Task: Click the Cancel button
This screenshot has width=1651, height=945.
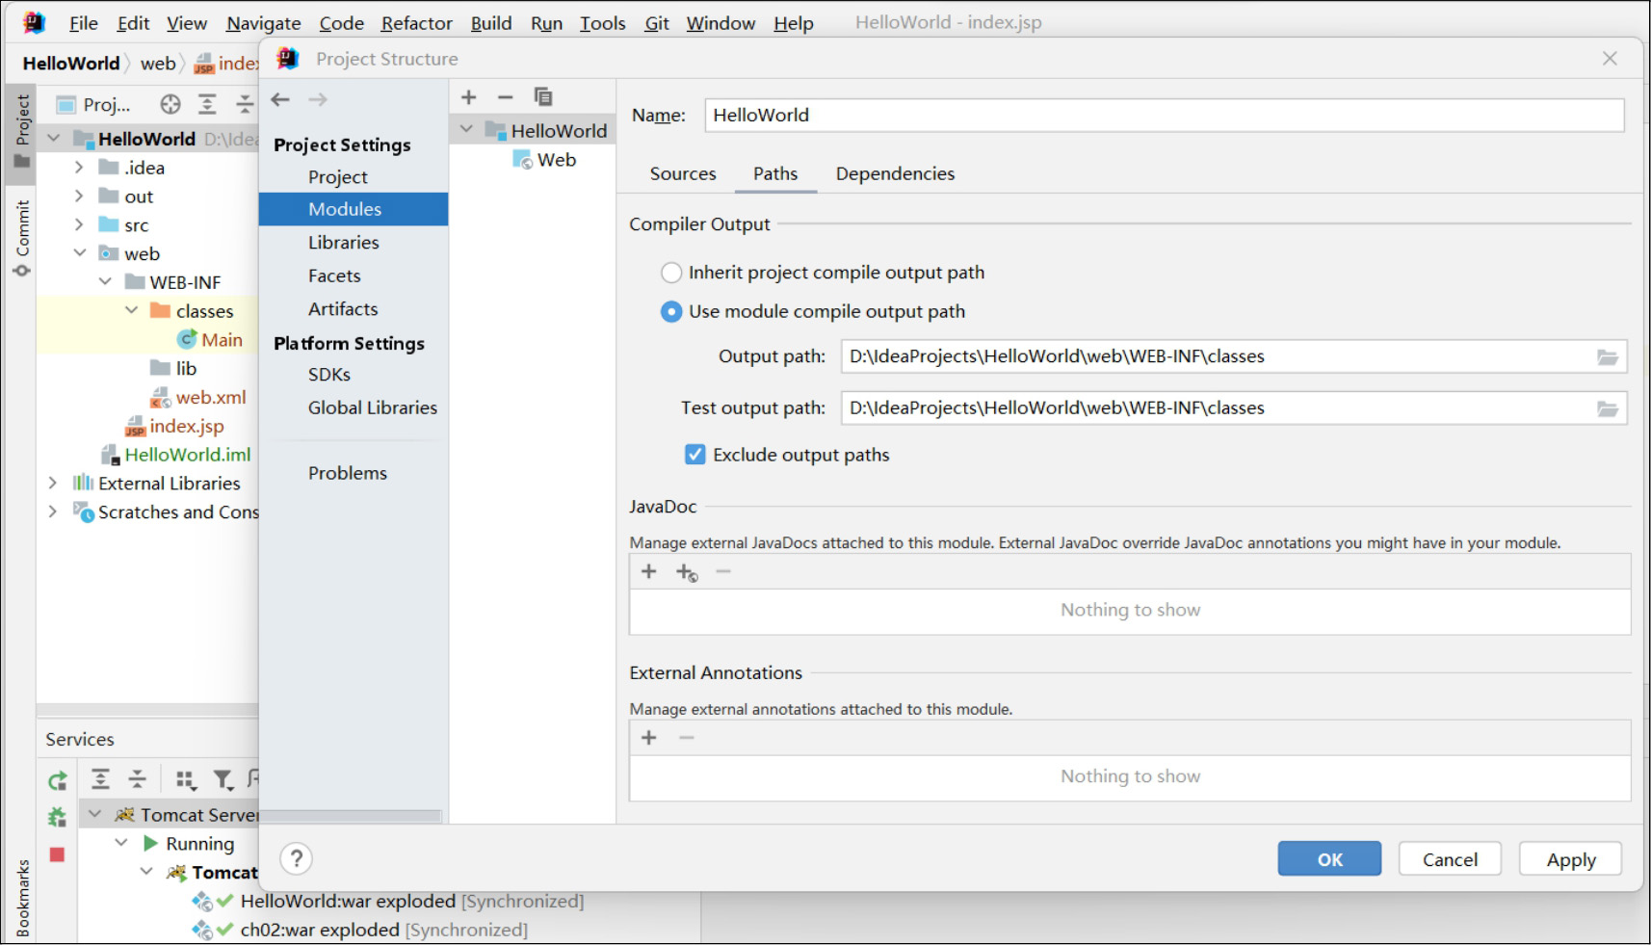Action: pos(1449,859)
